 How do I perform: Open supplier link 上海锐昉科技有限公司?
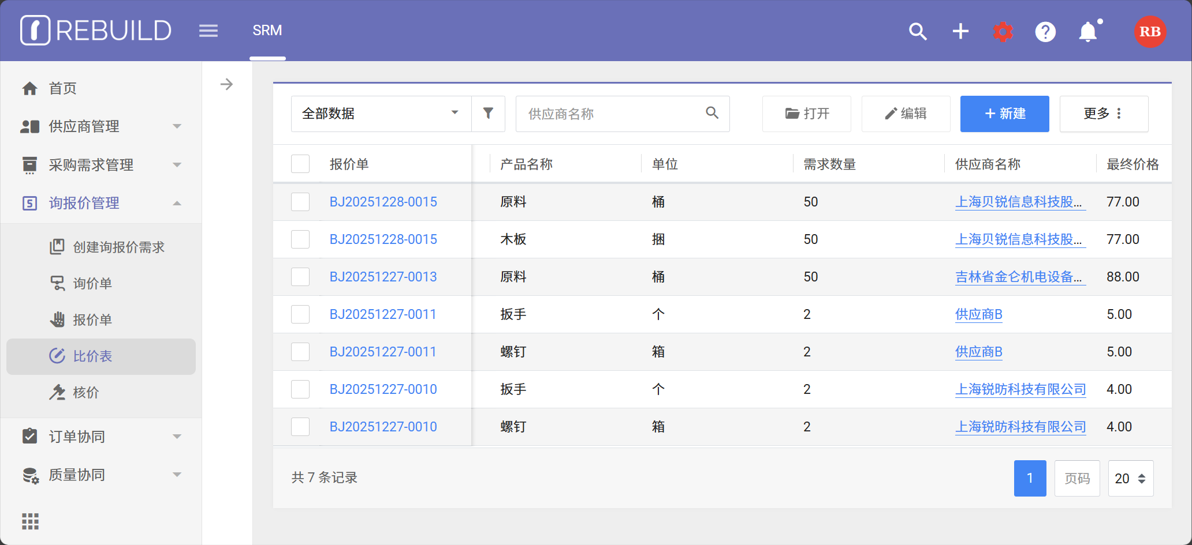(x=1020, y=389)
